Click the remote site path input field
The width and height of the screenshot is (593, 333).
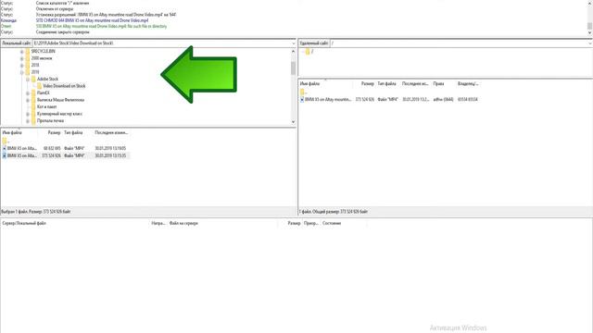pos(459,43)
